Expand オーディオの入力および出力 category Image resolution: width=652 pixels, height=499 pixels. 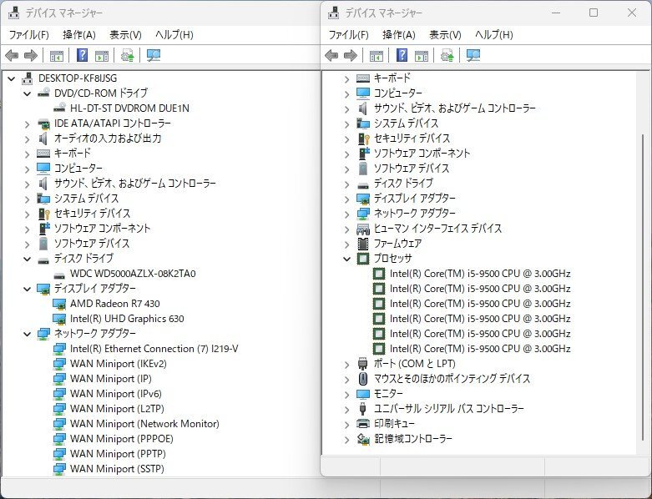27,139
